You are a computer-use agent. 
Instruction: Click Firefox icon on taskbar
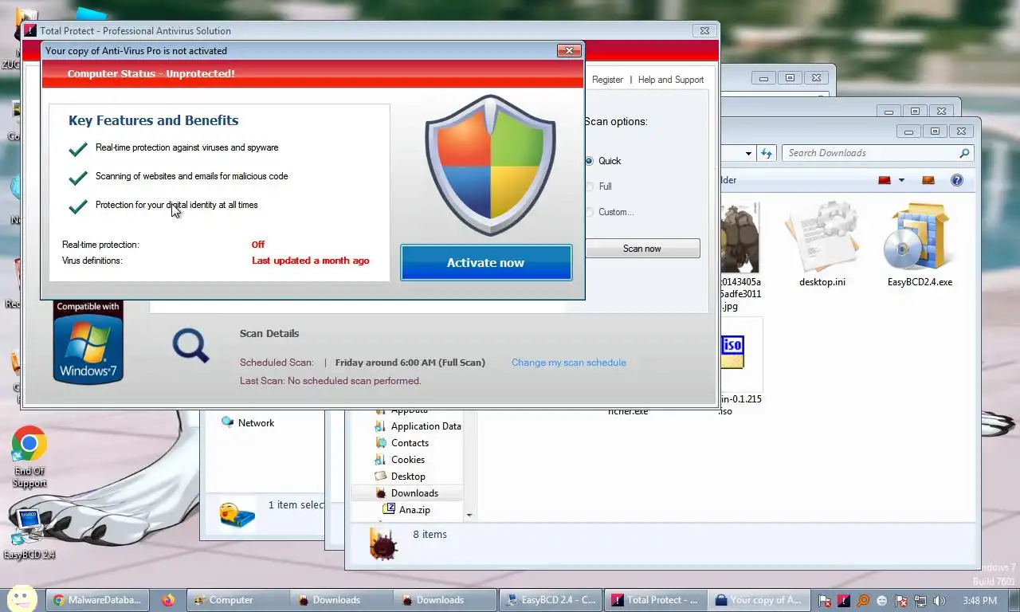[167, 600]
